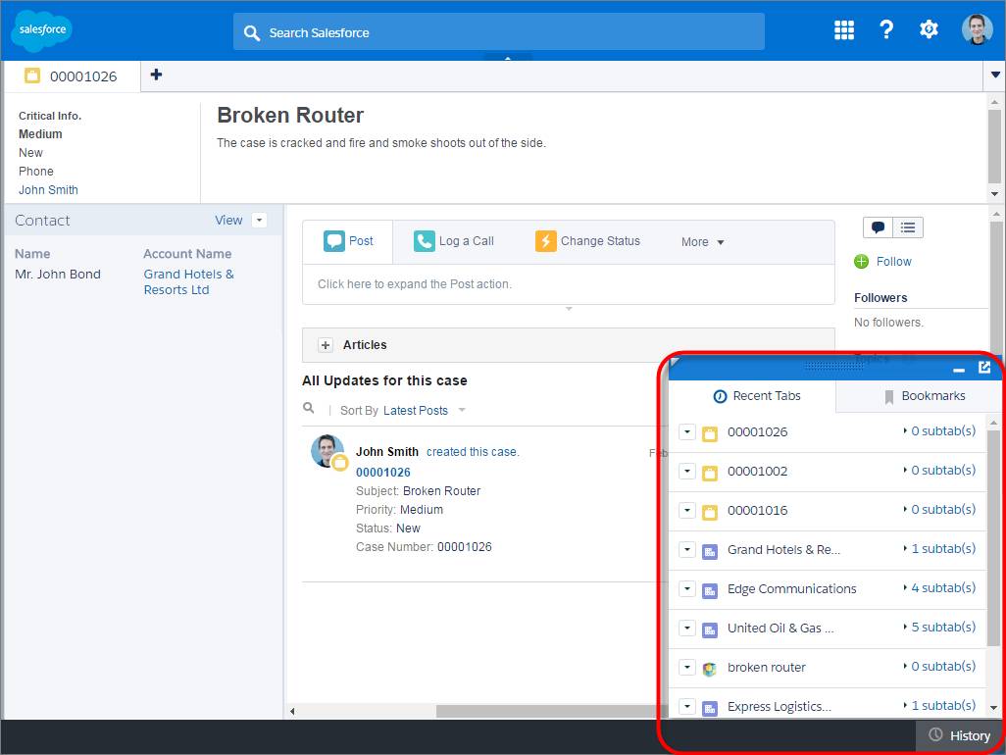Open the tab bar dropdown arrow
This screenshot has width=1006, height=755.
click(x=995, y=75)
